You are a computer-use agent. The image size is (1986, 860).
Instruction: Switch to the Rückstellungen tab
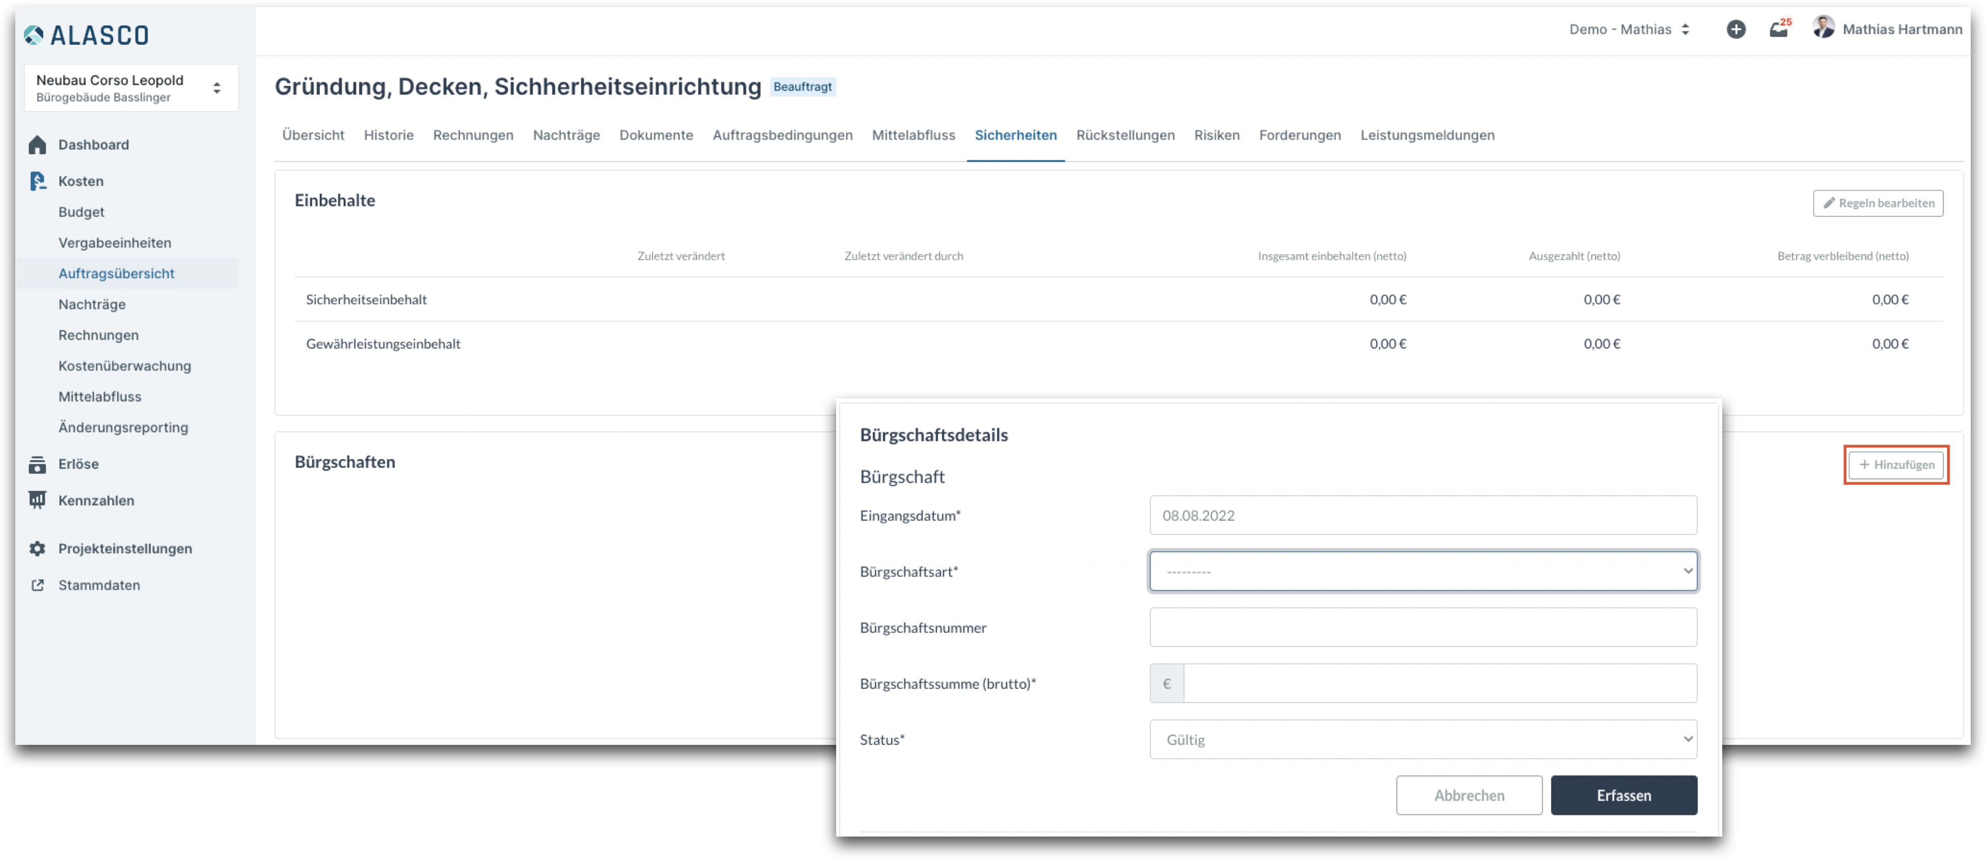coord(1125,135)
